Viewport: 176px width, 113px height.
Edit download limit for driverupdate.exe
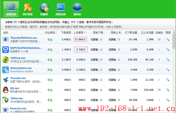click(x=101, y=70)
